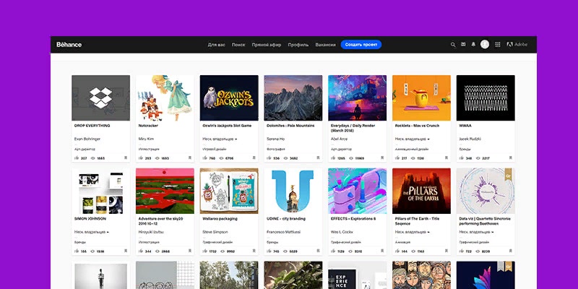
Task: Open author Abel Arce's profile
Action: pyautogui.click(x=339, y=139)
